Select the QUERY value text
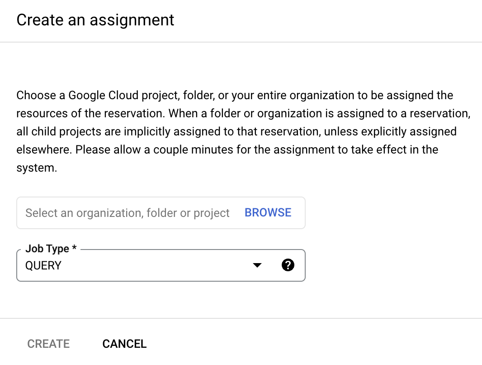 click(43, 266)
